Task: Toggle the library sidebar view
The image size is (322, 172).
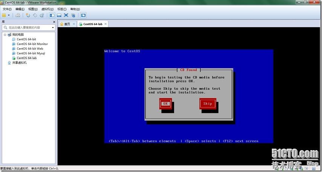Action: click(x=52, y=15)
